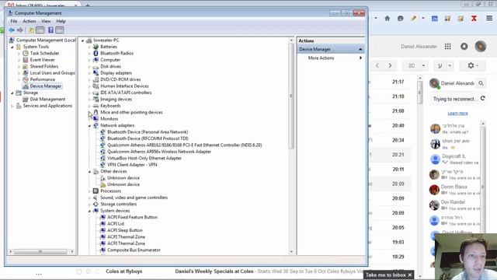Collapse the Device Manager actions header
Viewport: 497px width, 280px height.
(x=360, y=49)
